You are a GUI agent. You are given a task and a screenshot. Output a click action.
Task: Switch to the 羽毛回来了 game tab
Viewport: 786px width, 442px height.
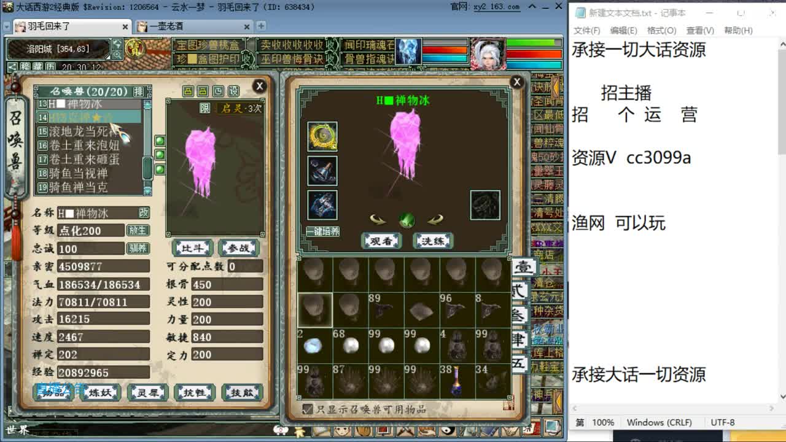pyautogui.click(x=72, y=26)
